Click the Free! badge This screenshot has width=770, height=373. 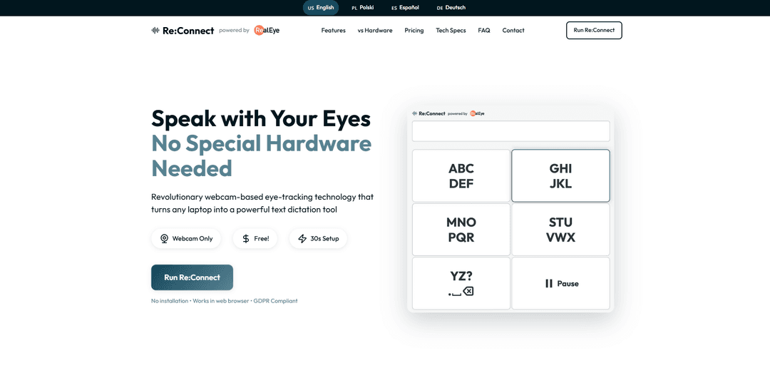pyautogui.click(x=255, y=239)
